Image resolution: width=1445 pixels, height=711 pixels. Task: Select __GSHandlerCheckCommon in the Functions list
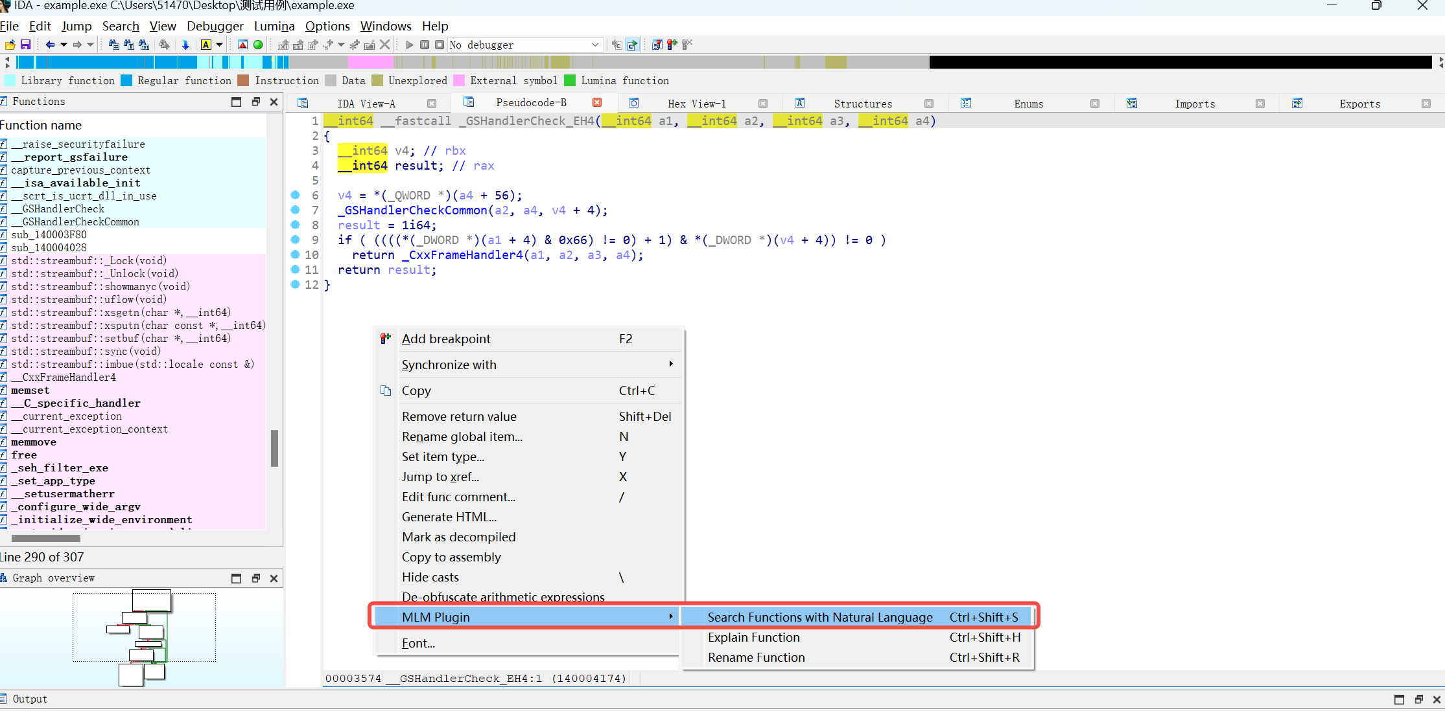point(75,221)
